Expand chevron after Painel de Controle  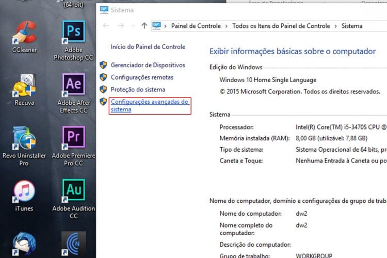(x=227, y=26)
